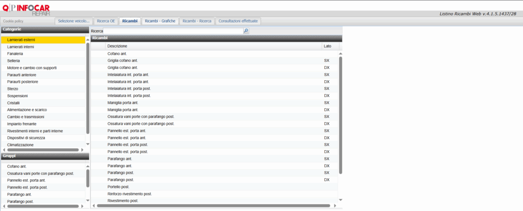Image resolution: width=523 pixels, height=211 pixels.
Task: Select Ossatura vani porte group in Gruppi
Action: (x=43, y=173)
